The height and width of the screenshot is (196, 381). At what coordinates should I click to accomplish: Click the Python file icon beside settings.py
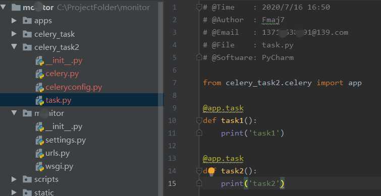coord(39,140)
